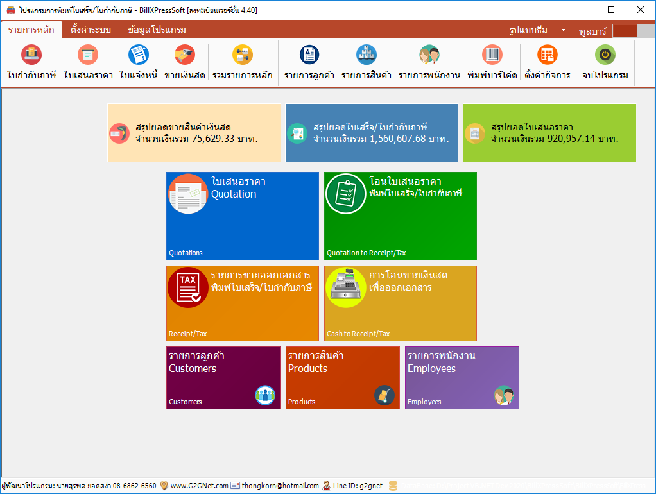
Task: Click the mail envelope icon in status bar
Action: point(236,486)
